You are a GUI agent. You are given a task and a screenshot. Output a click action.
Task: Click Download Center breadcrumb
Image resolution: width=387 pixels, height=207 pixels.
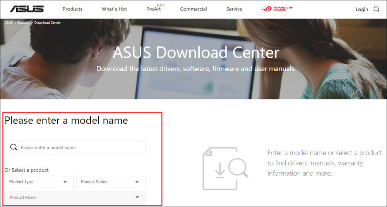coord(48,22)
